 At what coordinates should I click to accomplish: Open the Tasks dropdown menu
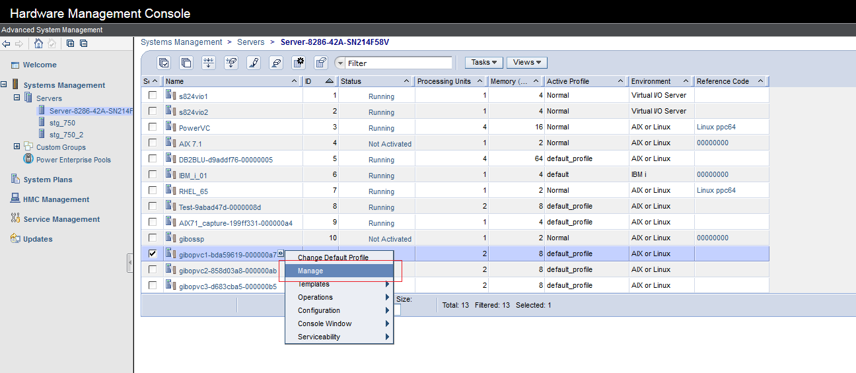tap(484, 63)
